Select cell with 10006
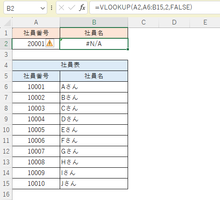Screen dimensions: 220x200 point(36,141)
